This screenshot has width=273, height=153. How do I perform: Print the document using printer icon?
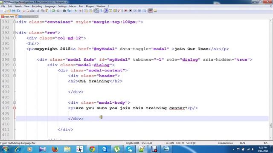coord(32,11)
